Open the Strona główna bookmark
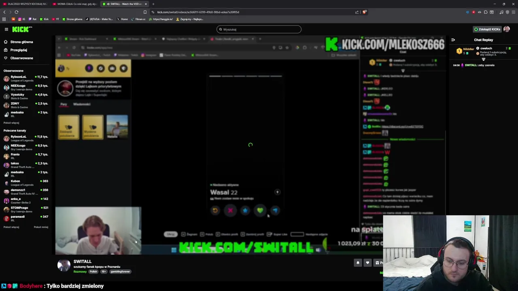The image size is (518, 291). pyautogui.click(x=72, y=19)
